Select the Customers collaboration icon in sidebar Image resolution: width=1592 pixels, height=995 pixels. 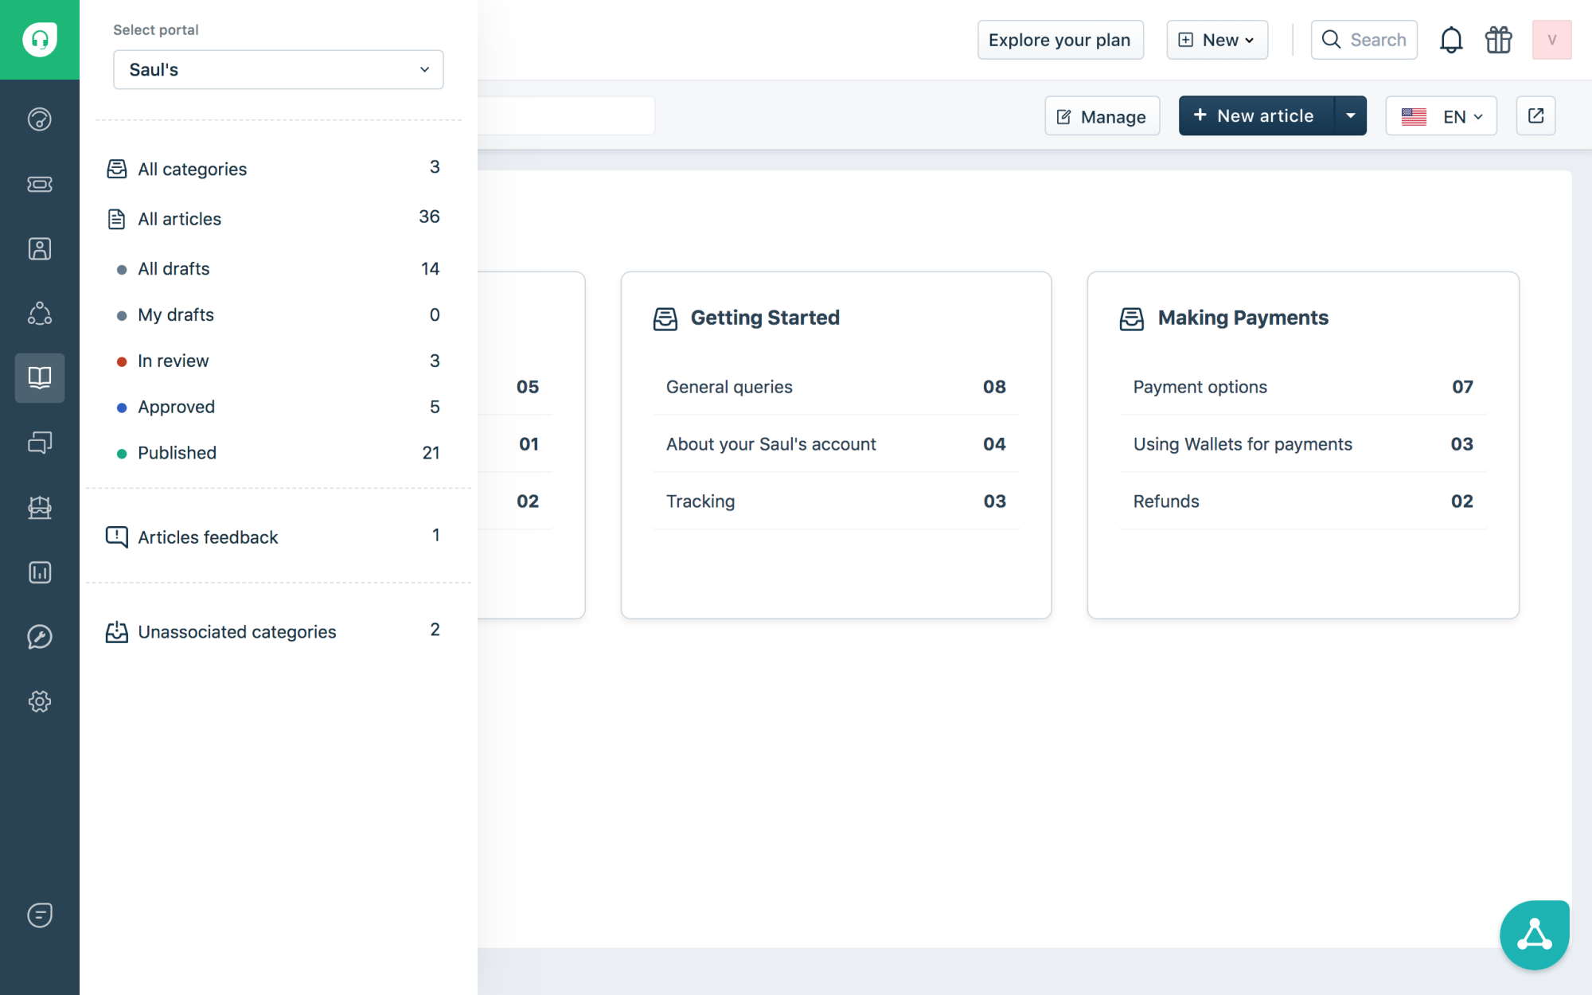[40, 313]
